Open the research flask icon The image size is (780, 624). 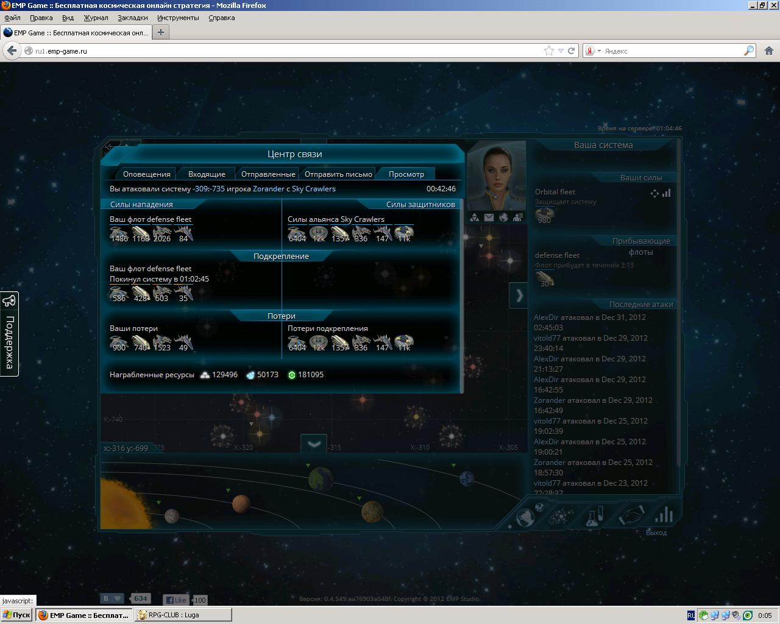tap(594, 517)
